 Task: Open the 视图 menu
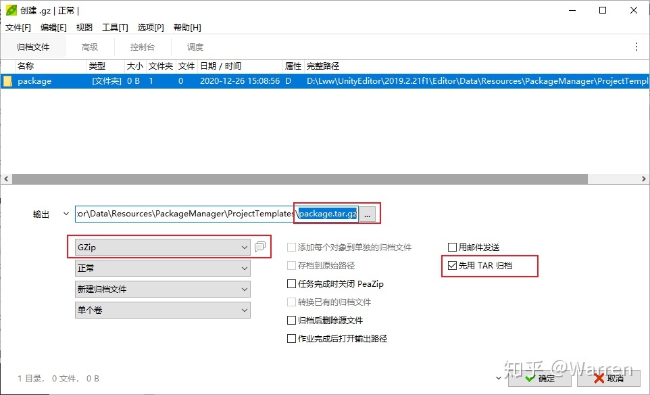[84, 27]
